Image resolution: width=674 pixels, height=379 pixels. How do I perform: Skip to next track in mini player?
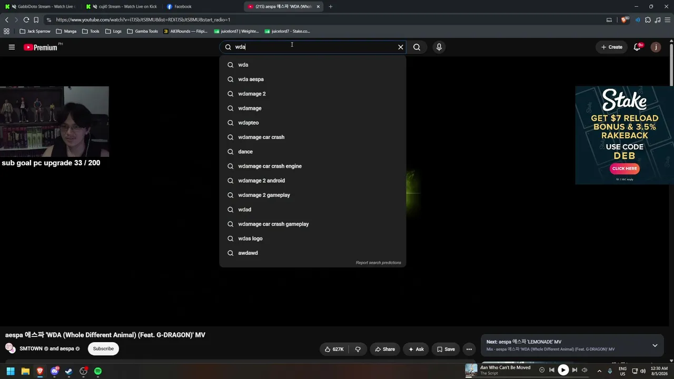click(574, 370)
